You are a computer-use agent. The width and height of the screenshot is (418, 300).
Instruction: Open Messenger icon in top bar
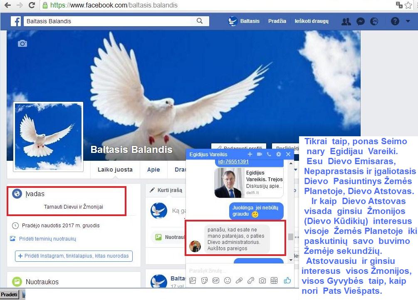coord(361,21)
